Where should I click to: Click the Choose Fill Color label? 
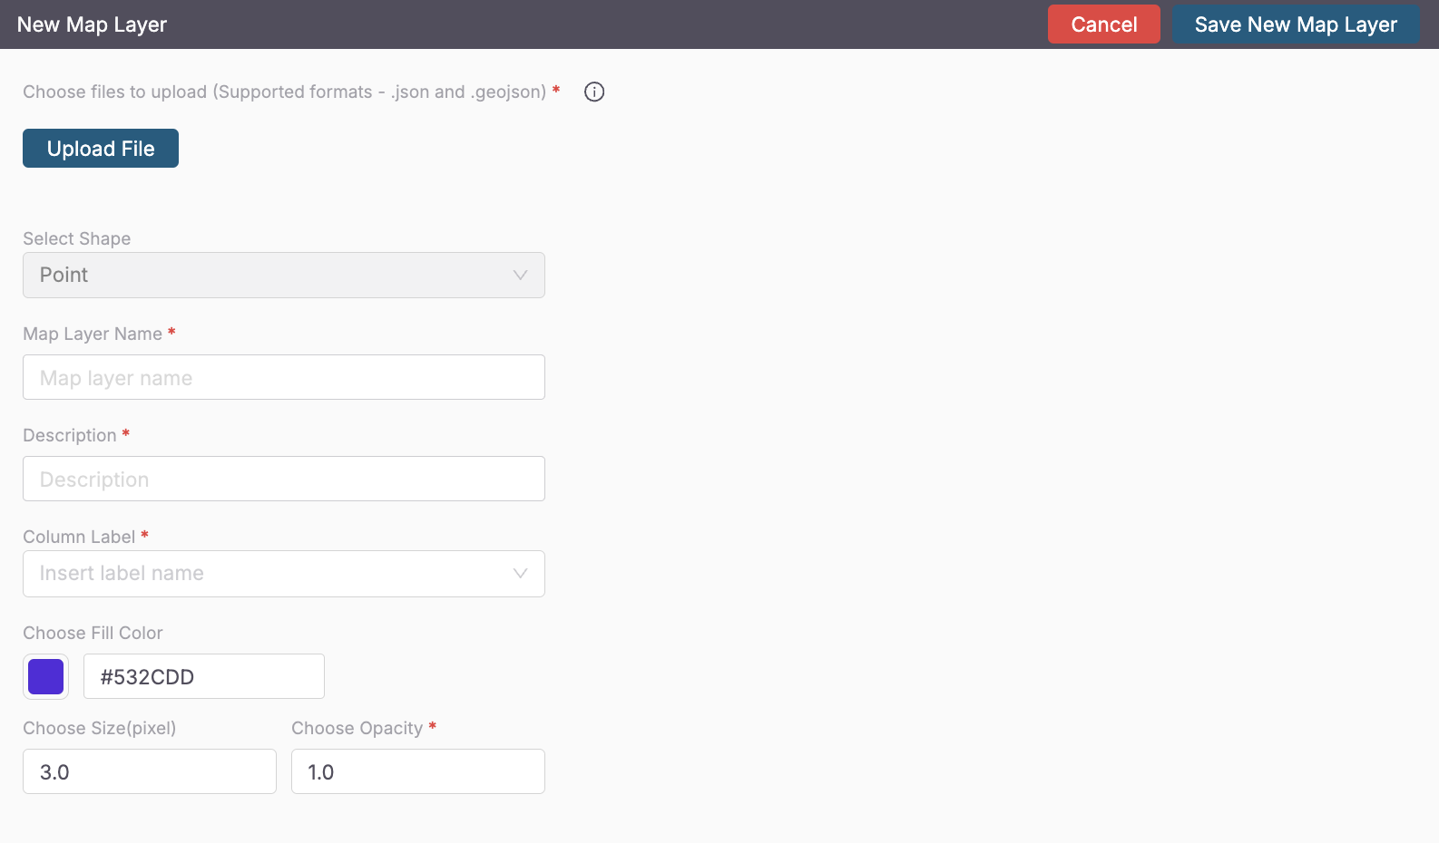tap(93, 634)
